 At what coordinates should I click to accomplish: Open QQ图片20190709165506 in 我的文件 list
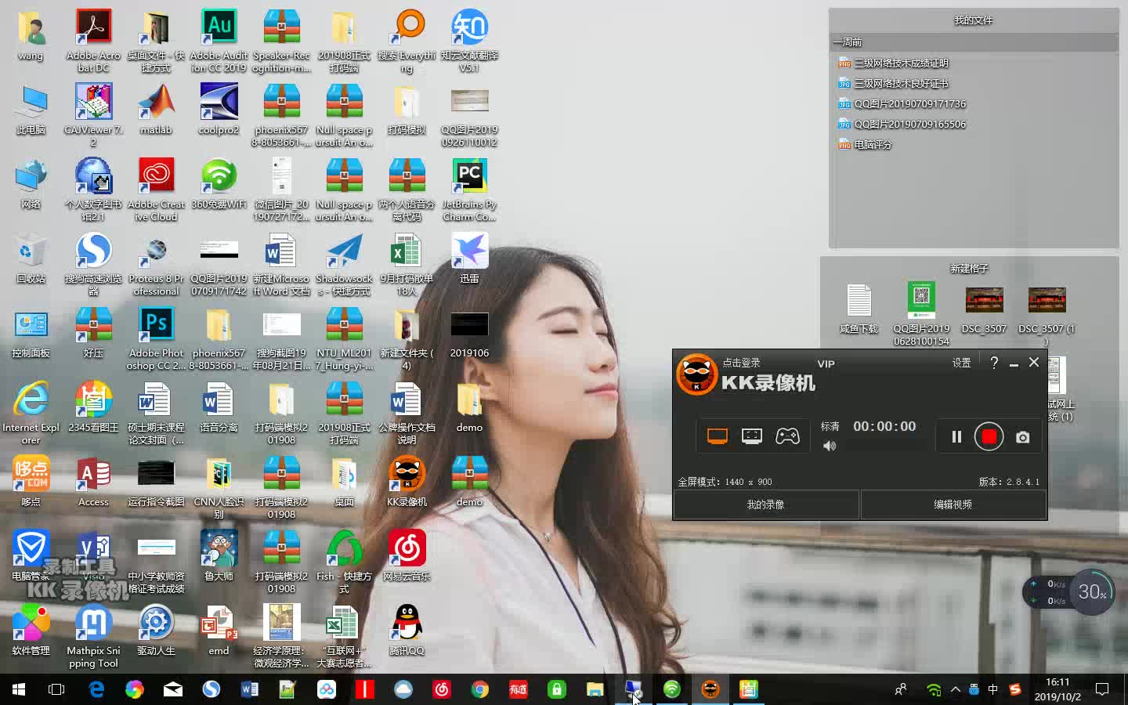coord(902,124)
